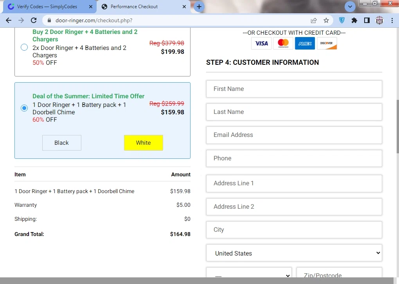The image size is (399, 284).
Task: Reload the checkout page
Action: coord(34,21)
